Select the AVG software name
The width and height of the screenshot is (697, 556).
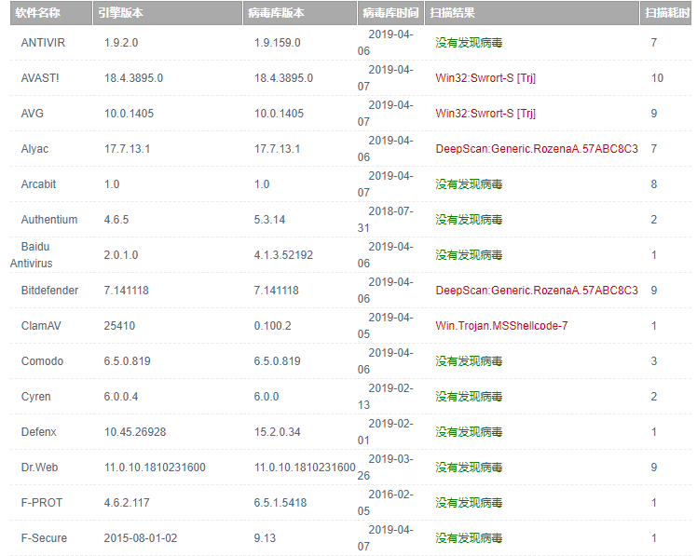pos(33,114)
